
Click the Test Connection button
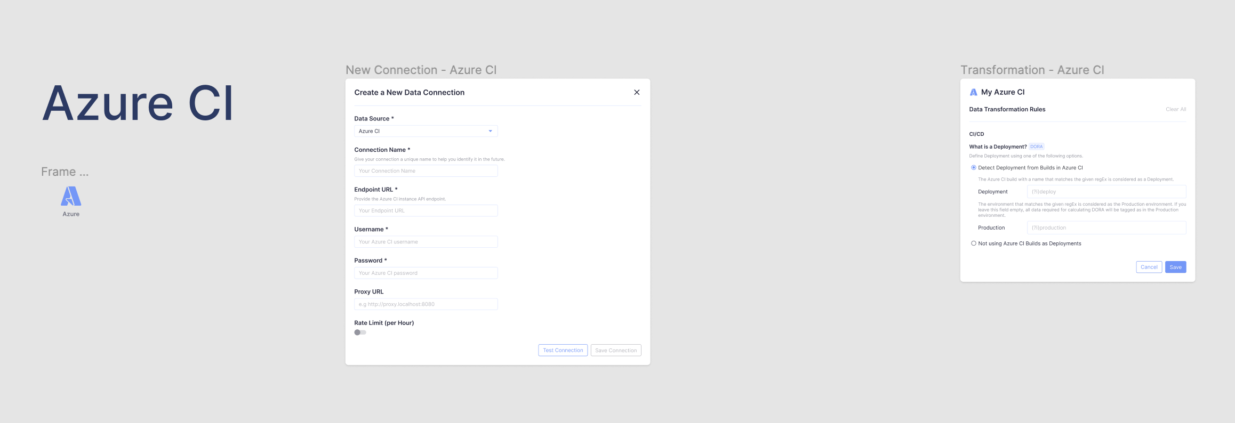[x=563, y=350]
